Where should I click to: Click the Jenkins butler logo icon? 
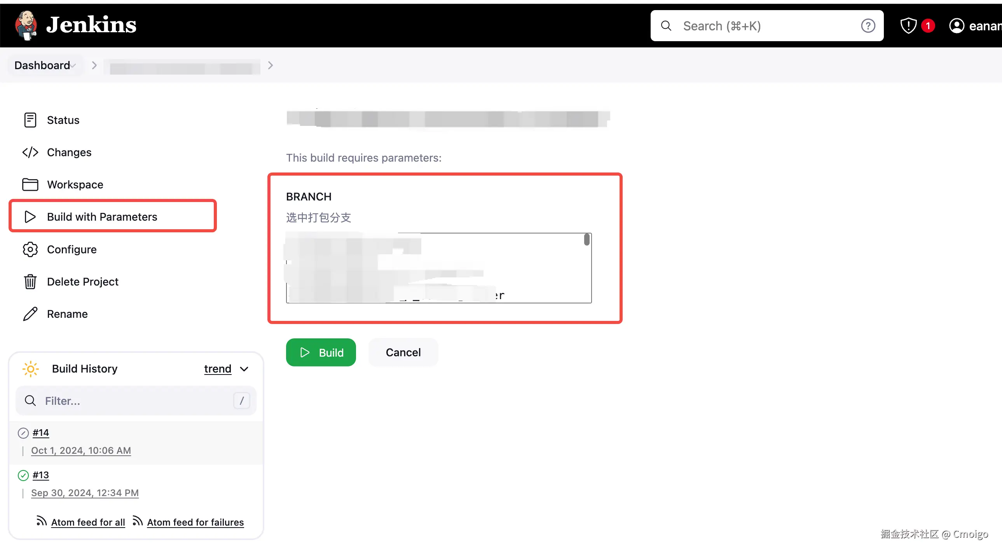pos(26,25)
